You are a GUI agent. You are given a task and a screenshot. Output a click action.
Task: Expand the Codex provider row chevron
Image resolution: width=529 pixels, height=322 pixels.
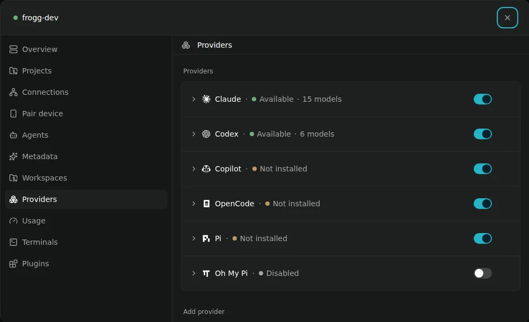(x=194, y=134)
